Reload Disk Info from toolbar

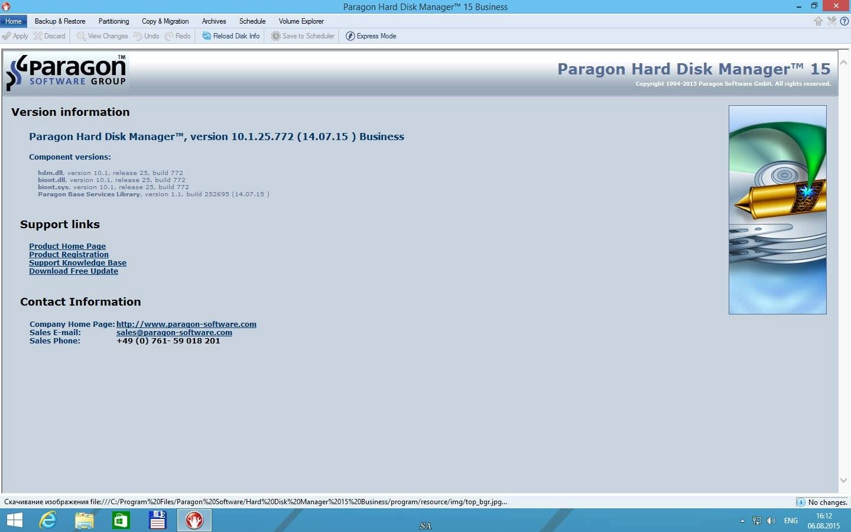[x=231, y=36]
